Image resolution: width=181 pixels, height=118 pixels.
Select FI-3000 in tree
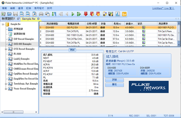(x=17, y=54)
